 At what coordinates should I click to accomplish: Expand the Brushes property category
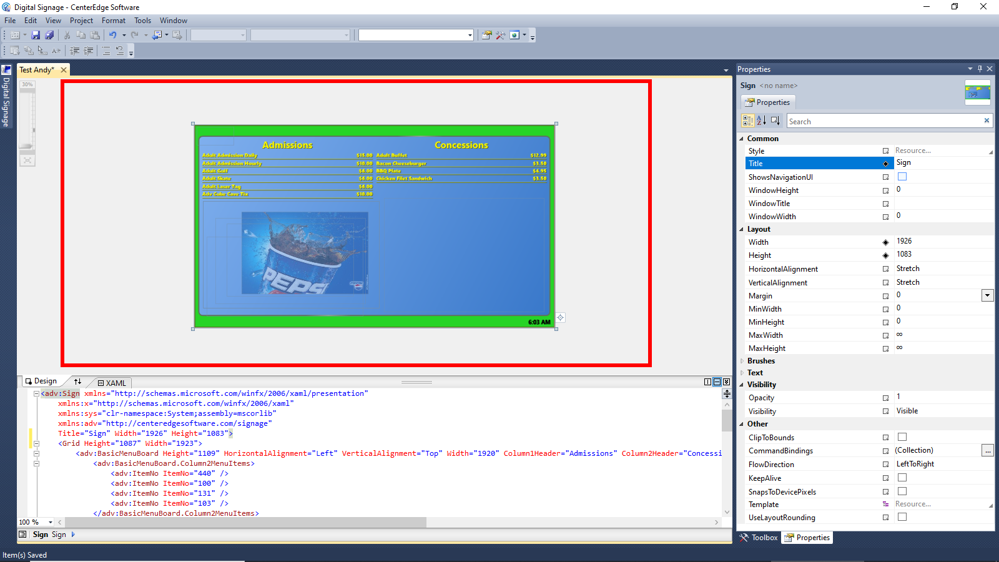pyautogui.click(x=742, y=361)
